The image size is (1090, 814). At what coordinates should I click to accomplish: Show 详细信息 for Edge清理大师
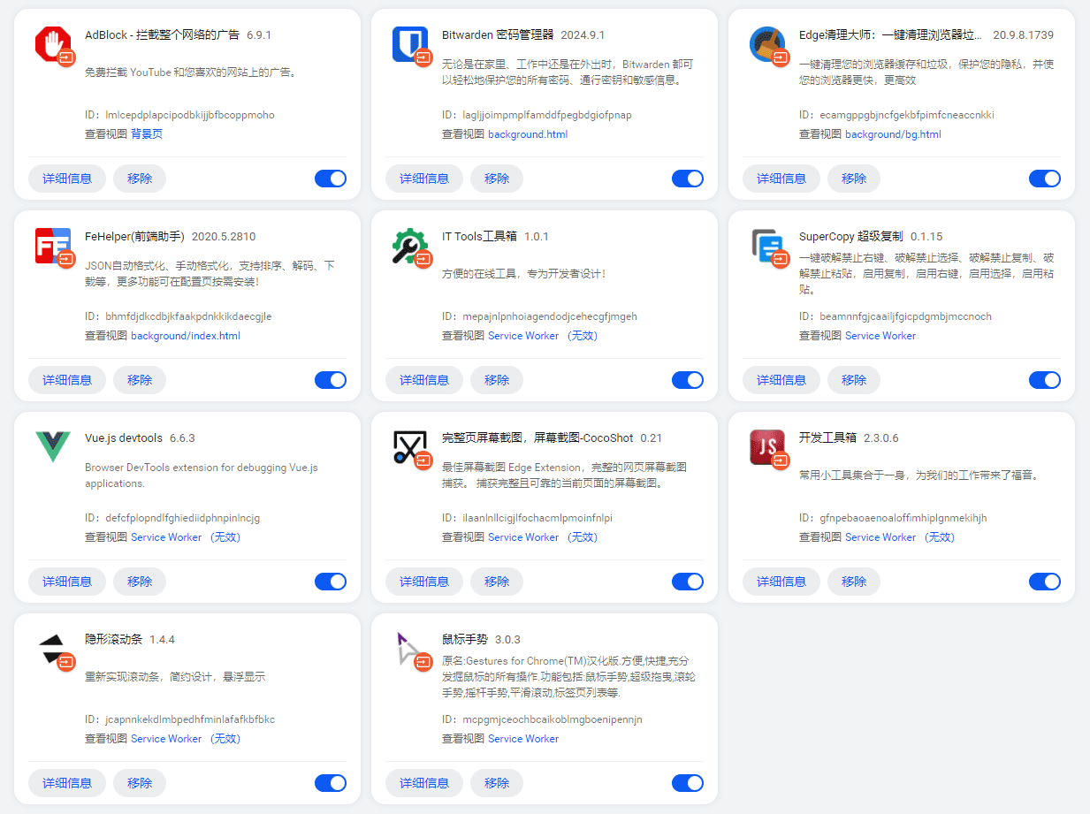coord(781,179)
